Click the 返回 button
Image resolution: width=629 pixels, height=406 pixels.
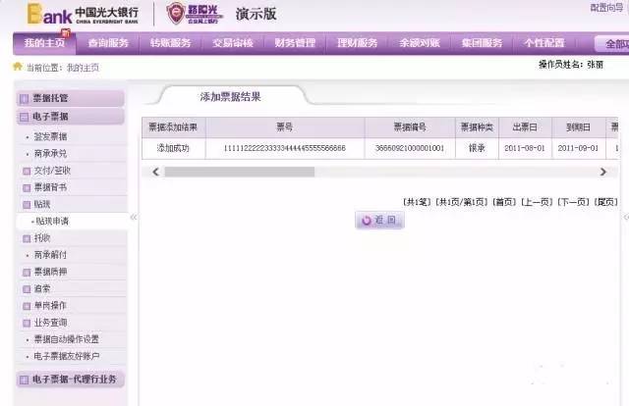click(379, 221)
